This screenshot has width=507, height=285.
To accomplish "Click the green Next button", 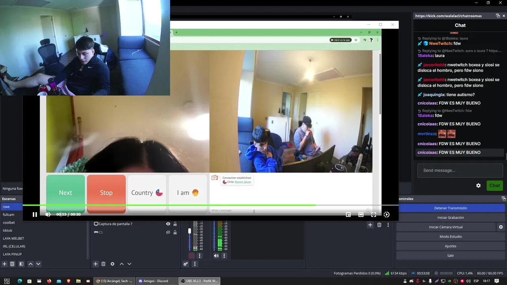I will click(65, 193).
